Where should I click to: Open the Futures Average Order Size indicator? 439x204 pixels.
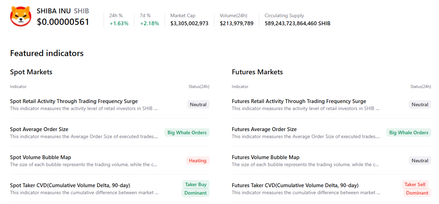tap(264, 129)
